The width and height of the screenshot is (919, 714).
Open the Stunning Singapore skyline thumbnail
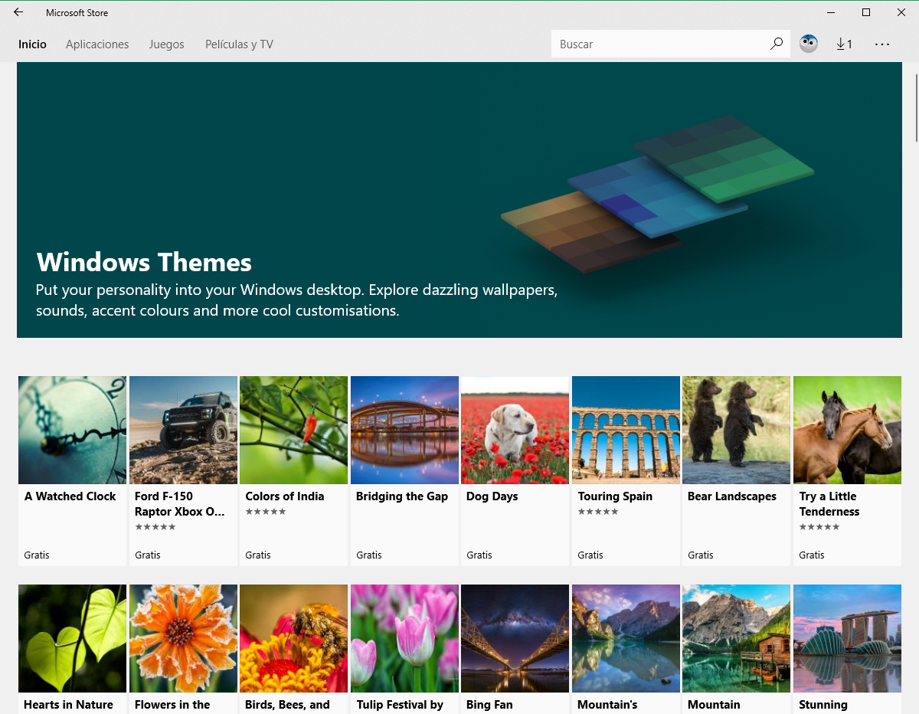[x=847, y=638]
